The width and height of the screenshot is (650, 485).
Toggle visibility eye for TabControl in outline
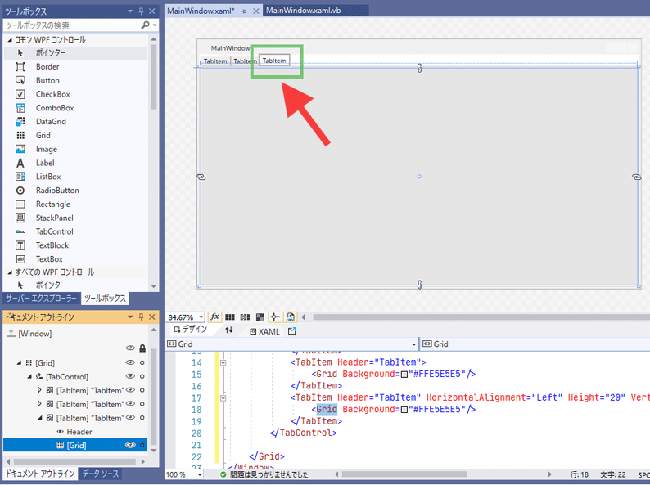pyautogui.click(x=130, y=377)
